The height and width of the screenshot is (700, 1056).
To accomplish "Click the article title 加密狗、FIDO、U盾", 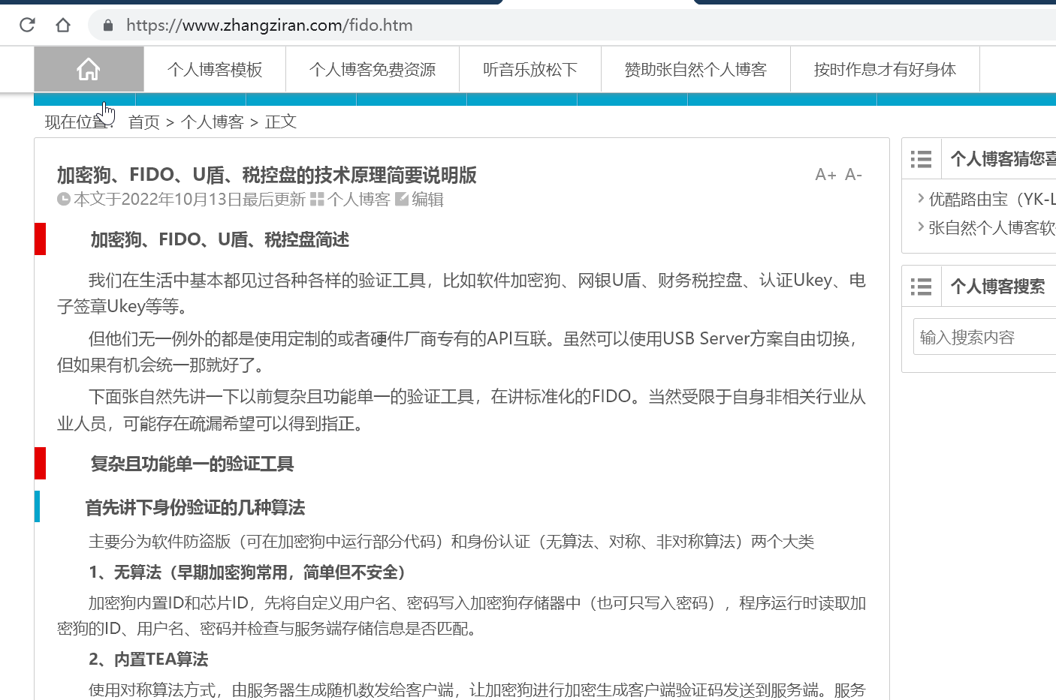I will (x=267, y=175).
